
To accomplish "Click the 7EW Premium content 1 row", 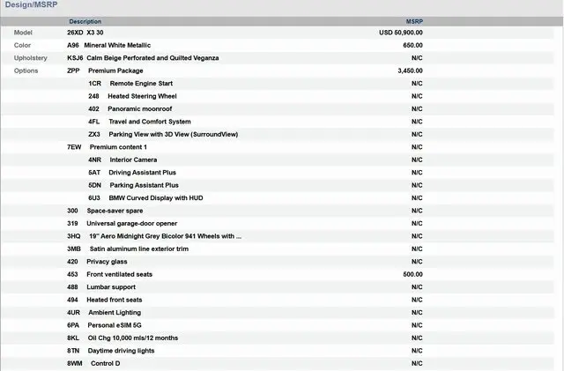I will (x=107, y=147).
